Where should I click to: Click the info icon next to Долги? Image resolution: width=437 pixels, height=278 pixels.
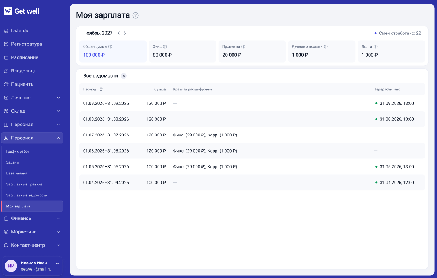tap(375, 46)
